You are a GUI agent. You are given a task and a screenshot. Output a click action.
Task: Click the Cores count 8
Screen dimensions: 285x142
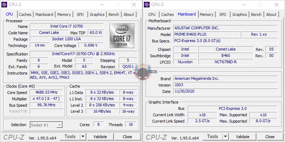coord(99,125)
